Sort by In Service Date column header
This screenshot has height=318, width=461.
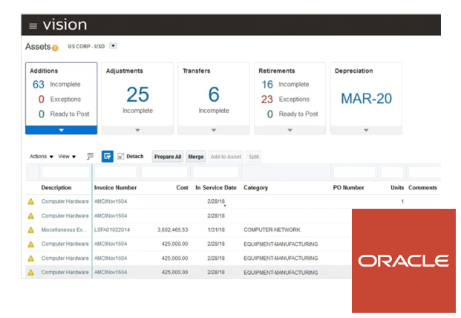pyautogui.click(x=216, y=188)
